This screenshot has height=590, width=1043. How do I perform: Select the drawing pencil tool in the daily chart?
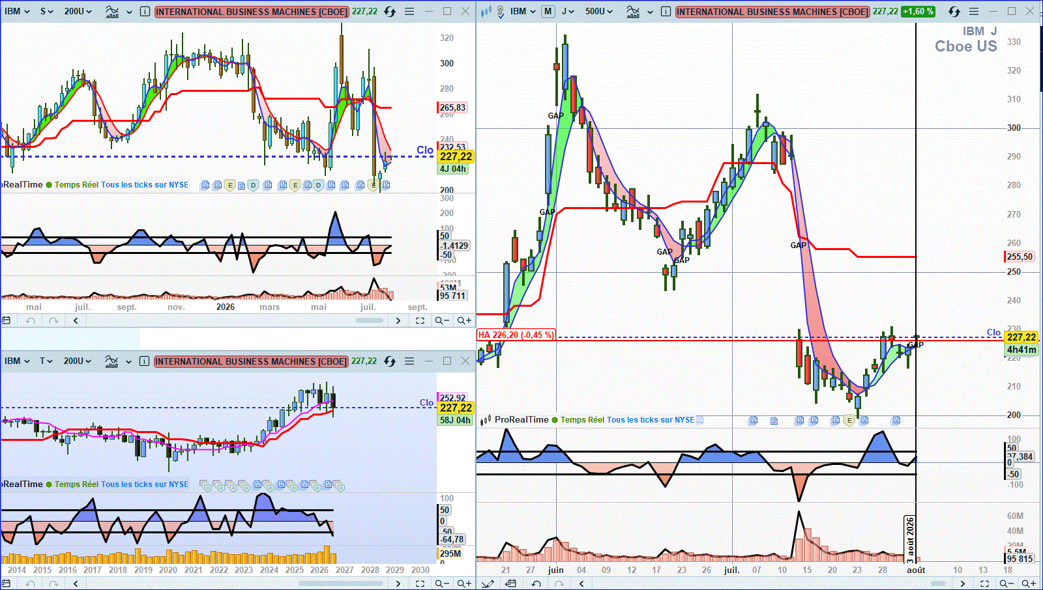point(488,583)
